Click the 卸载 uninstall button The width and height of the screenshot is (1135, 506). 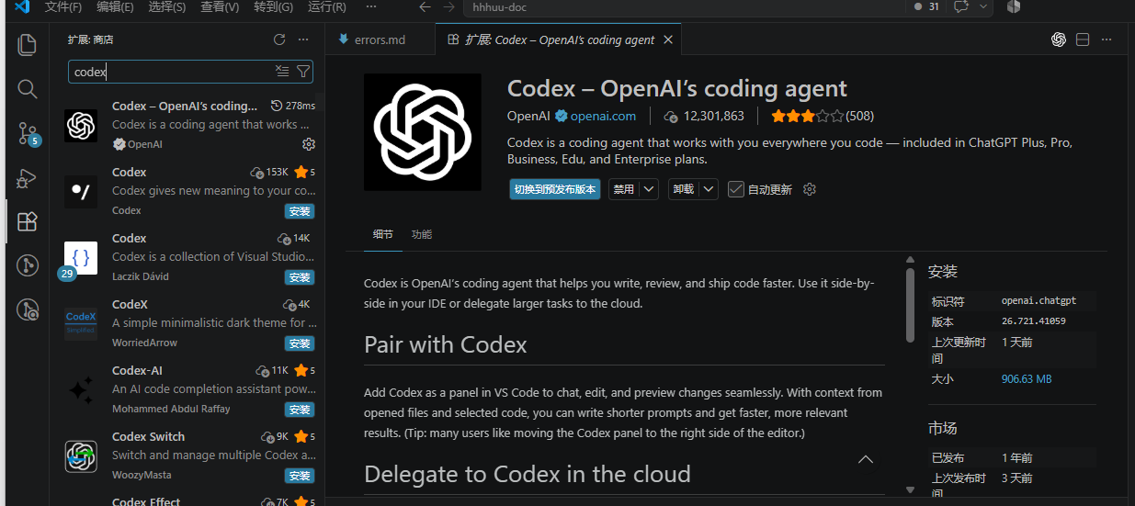coord(683,189)
